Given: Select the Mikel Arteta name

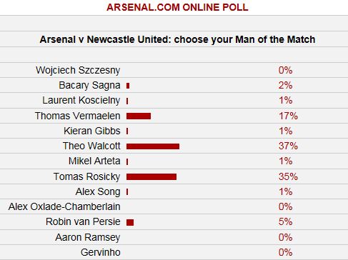Looking at the screenshot, I should tap(94, 161).
